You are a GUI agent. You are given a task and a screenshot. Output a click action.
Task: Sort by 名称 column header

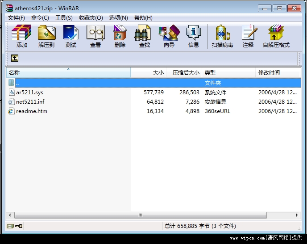tap(68, 72)
